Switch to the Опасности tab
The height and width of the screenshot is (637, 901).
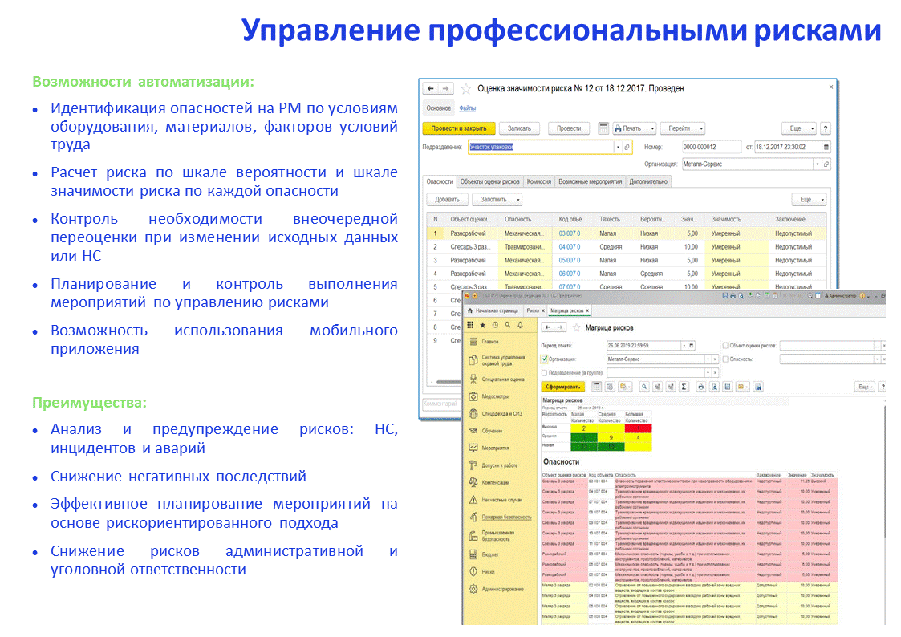click(x=440, y=181)
